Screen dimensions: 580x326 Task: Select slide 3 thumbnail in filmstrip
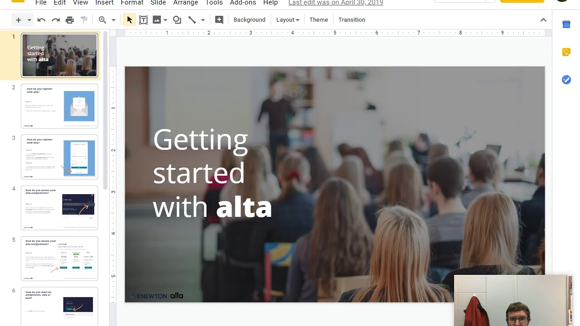pos(59,157)
